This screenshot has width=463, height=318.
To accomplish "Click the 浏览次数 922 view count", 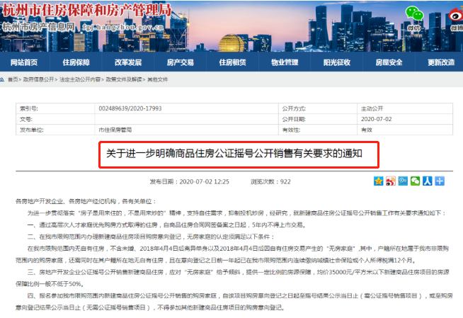I will pyautogui.click(x=270, y=181).
